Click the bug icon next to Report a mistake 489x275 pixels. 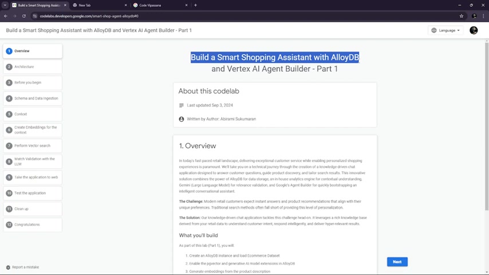tap(8, 267)
